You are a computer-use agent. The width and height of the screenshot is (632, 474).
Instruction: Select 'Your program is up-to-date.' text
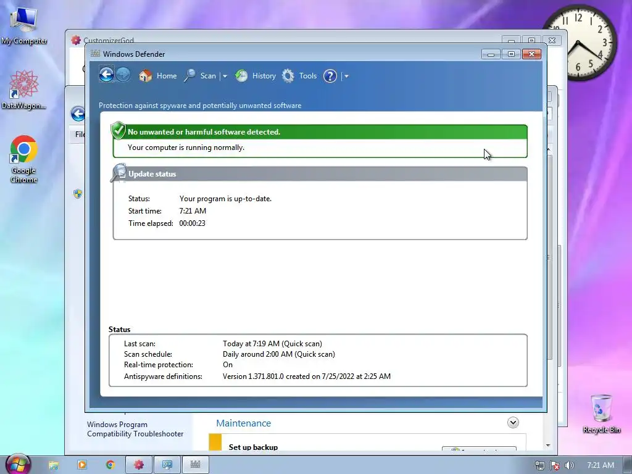pyautogui.click(x=225, y=199)
